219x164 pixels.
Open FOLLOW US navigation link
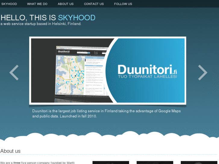point(123,4)
